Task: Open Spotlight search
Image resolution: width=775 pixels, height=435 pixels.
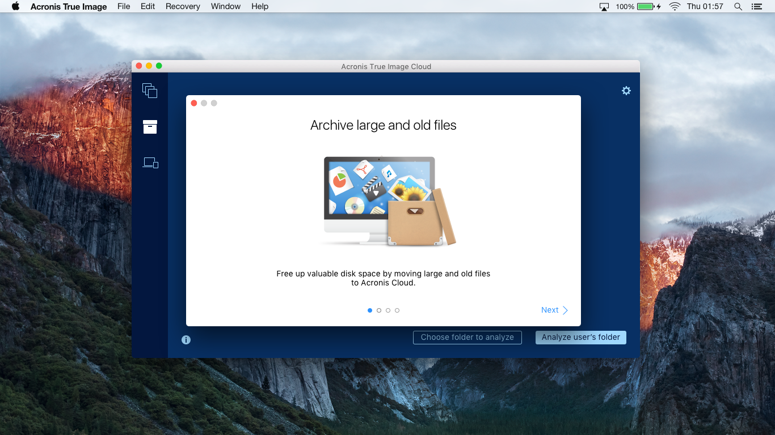Action: click(738, 7)
